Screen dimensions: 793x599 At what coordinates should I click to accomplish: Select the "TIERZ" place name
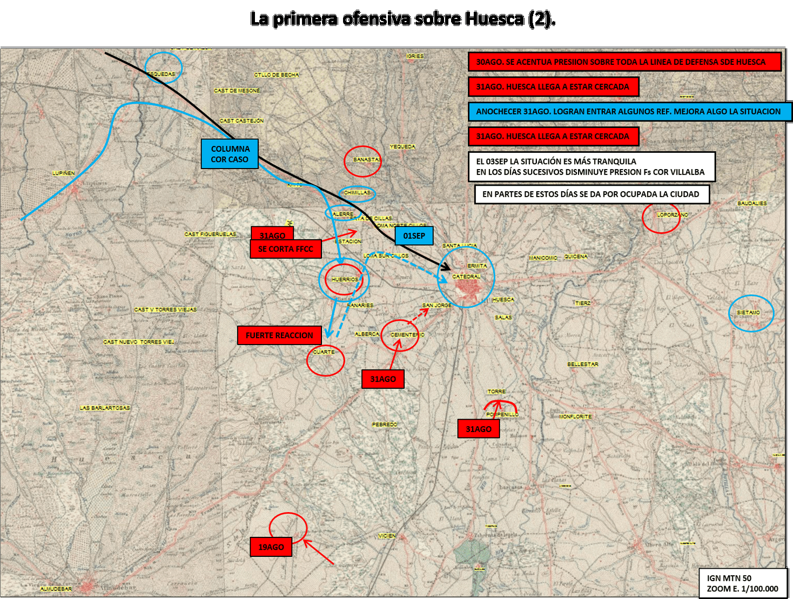tap(583, 304)
